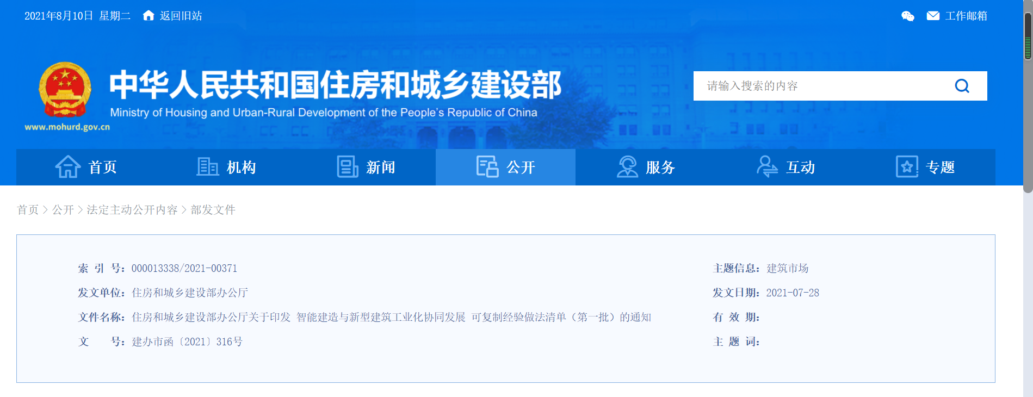Click the national emblem logo
This screenshot has width=1033, height=397.
pyautogui.click(x=65, y=90)
